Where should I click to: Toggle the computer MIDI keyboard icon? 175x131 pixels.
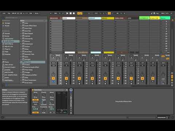click(154, 13)
